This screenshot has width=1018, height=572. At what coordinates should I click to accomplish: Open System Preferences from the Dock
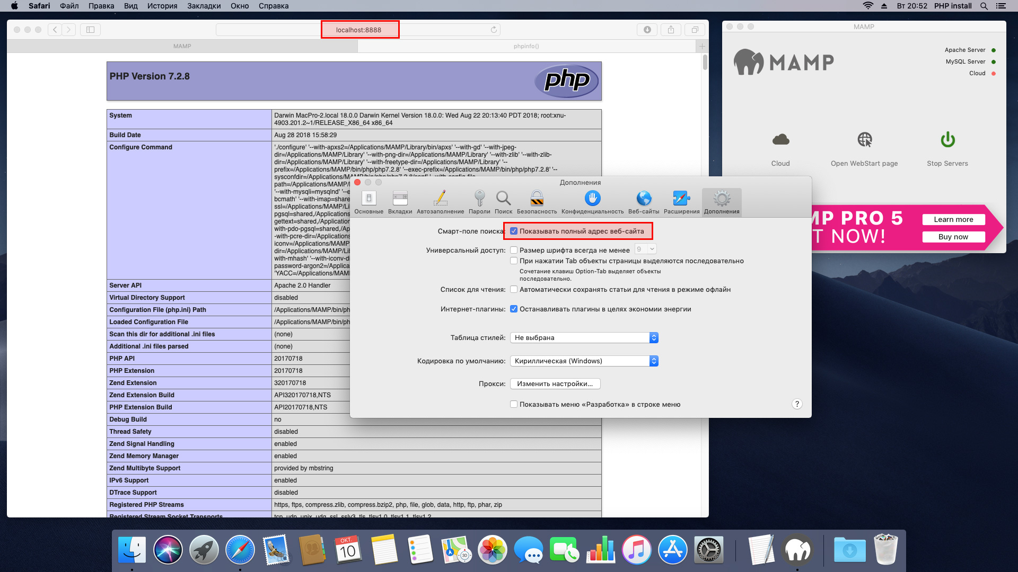[x=708, y=550]
